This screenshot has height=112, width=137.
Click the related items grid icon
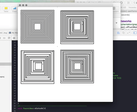pos(14,38)
